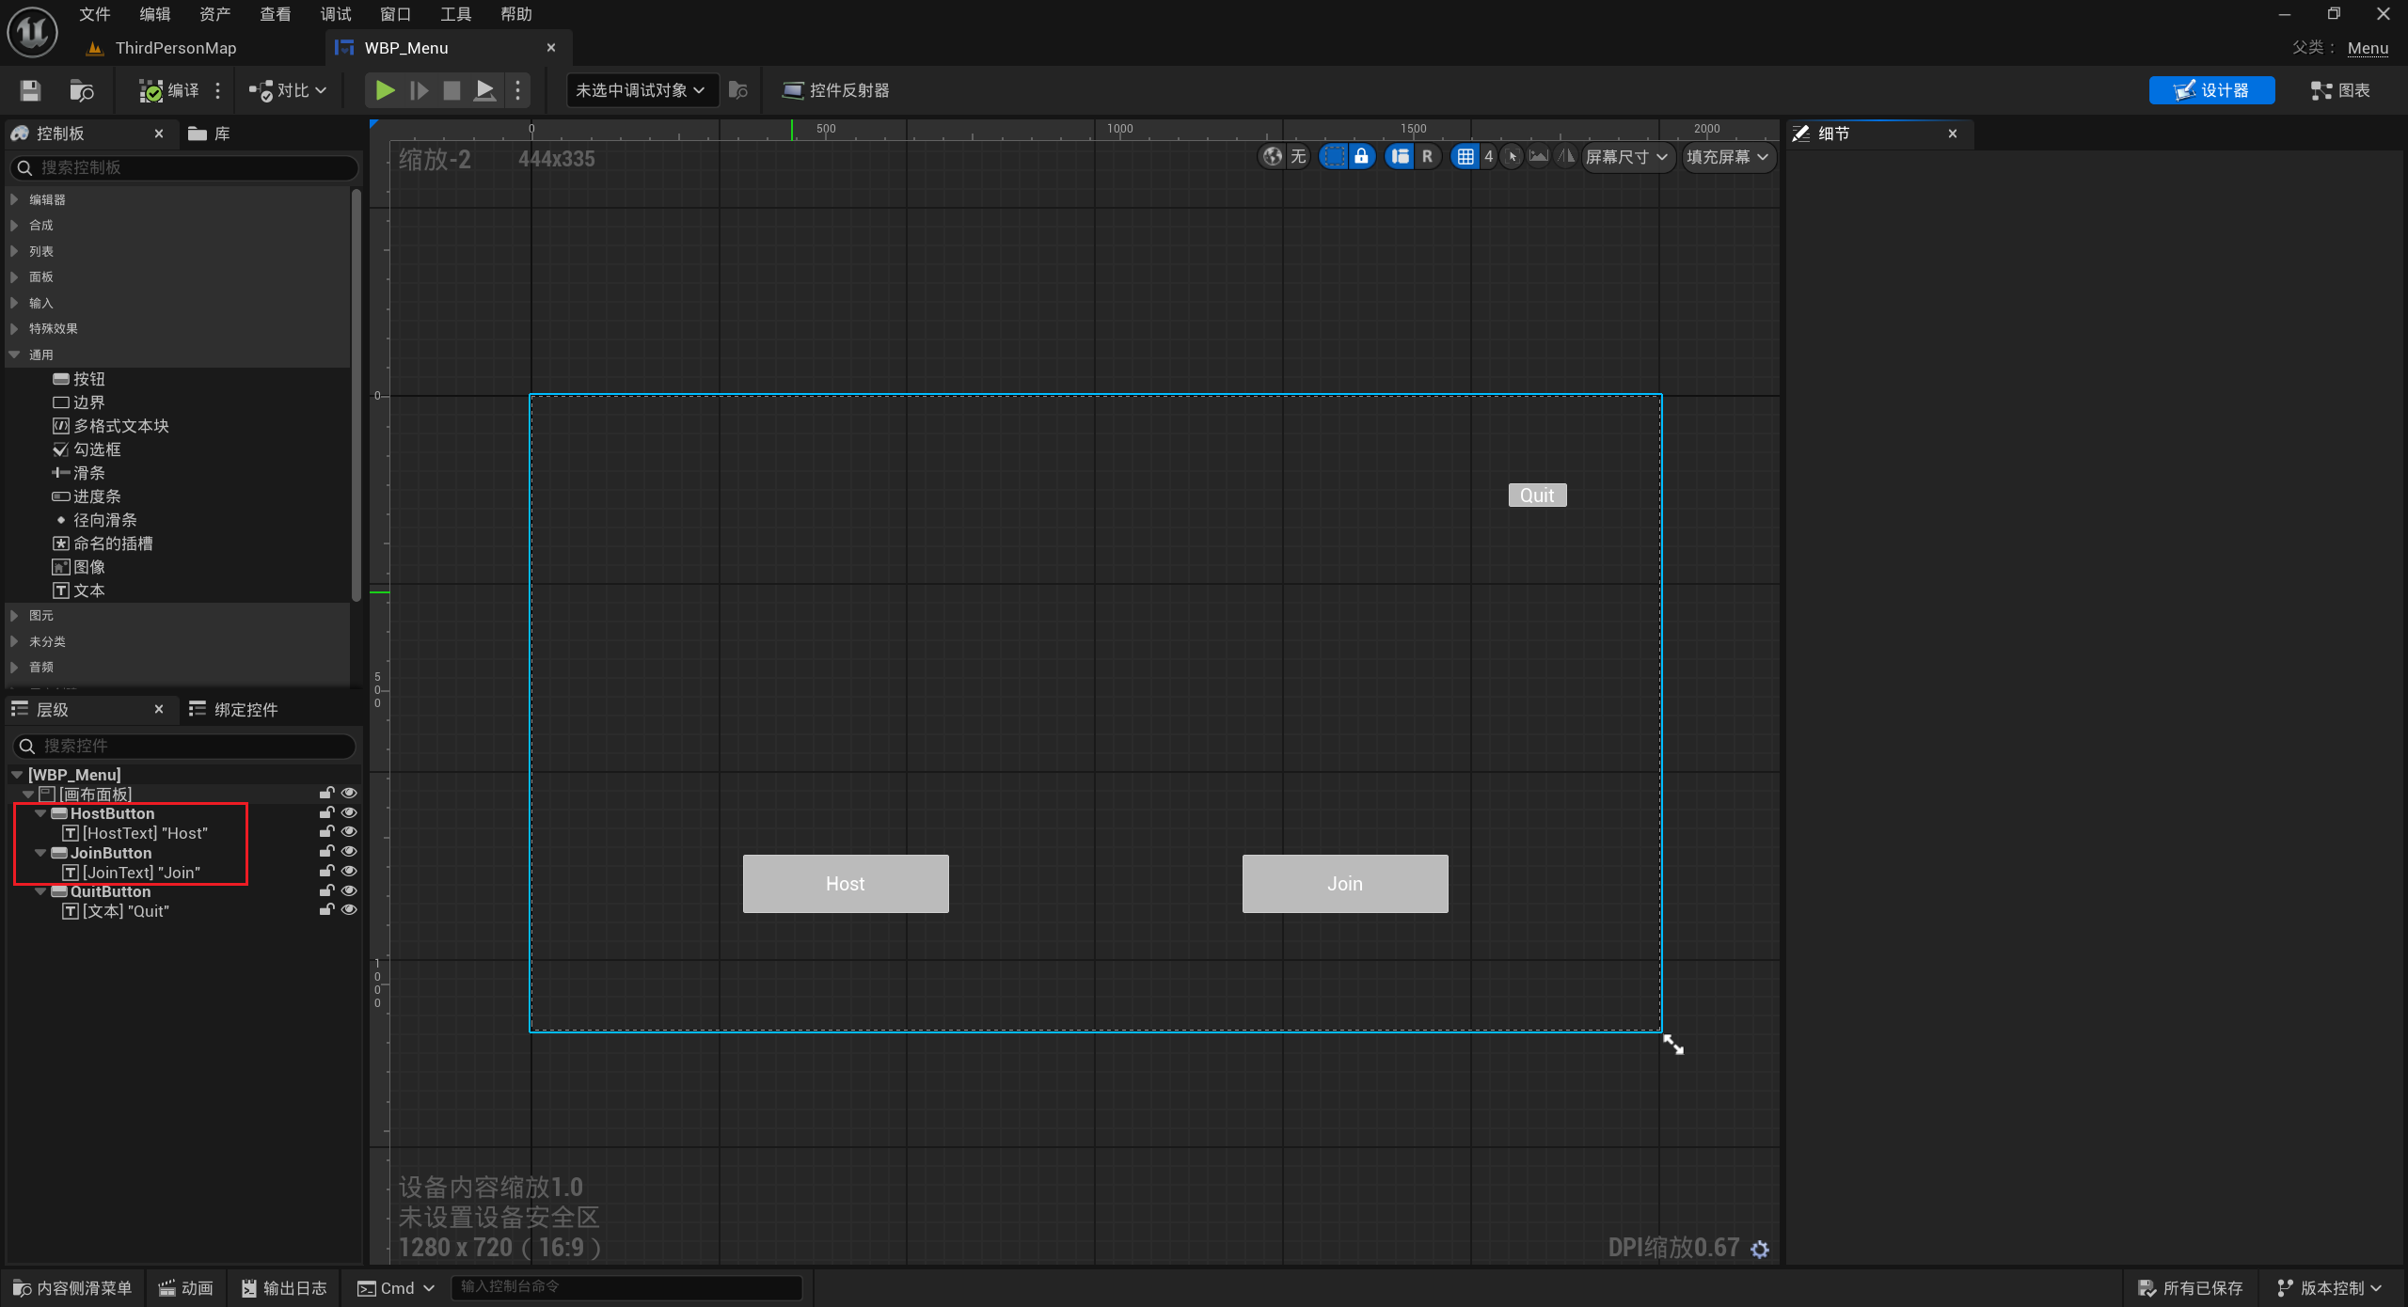Screen dimensions: 2408x1307
Task: Click the grey step-forward play icon
Action: (x=419, y=90)
